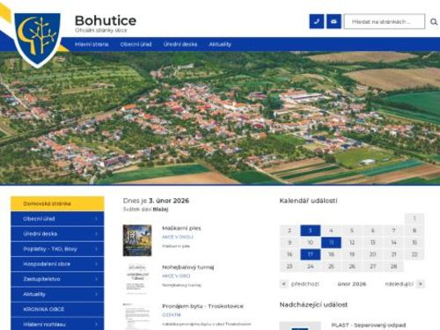Viewport: 440px width, 330px height.
Task: Click the předchozí calendar link
Action: click(x=305, y=284)
